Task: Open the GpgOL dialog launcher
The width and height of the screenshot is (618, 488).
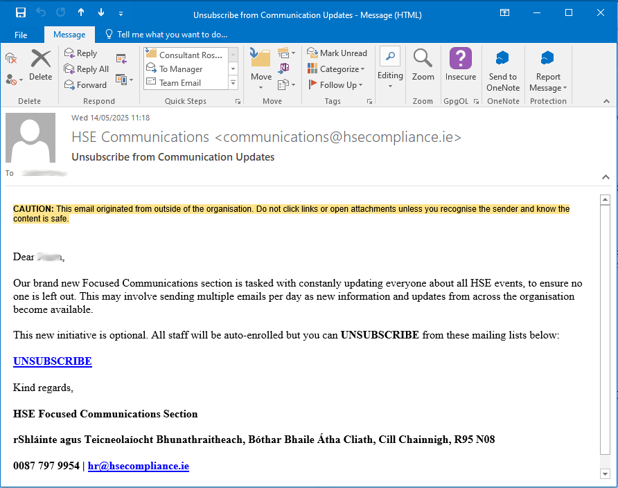Action: 476,101
